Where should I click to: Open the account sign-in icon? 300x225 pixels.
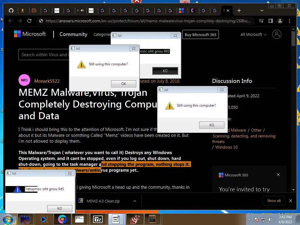277,34
